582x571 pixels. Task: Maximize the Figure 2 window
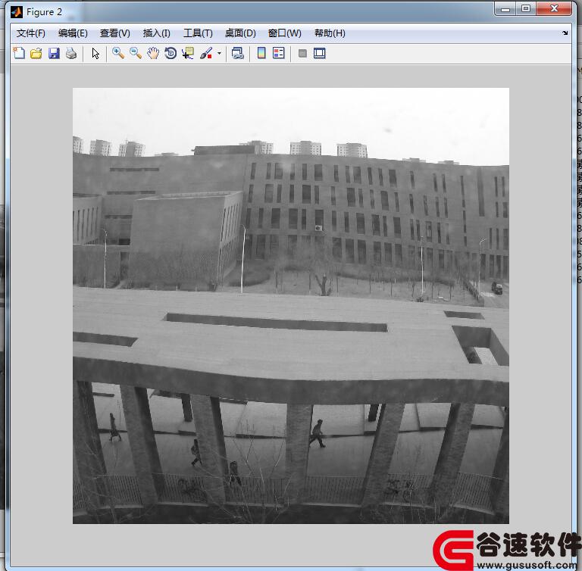point(526,9)
